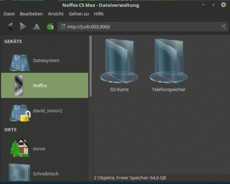Click the sidebar vertical scrollbar
The image size is (230, 184).
pyautogui.click(x=90, y=66)
